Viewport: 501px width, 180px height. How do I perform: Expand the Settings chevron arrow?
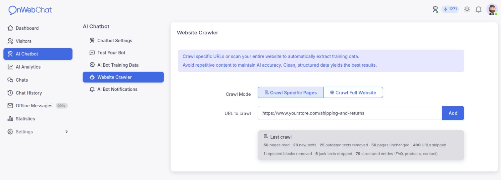coord(66,132)
